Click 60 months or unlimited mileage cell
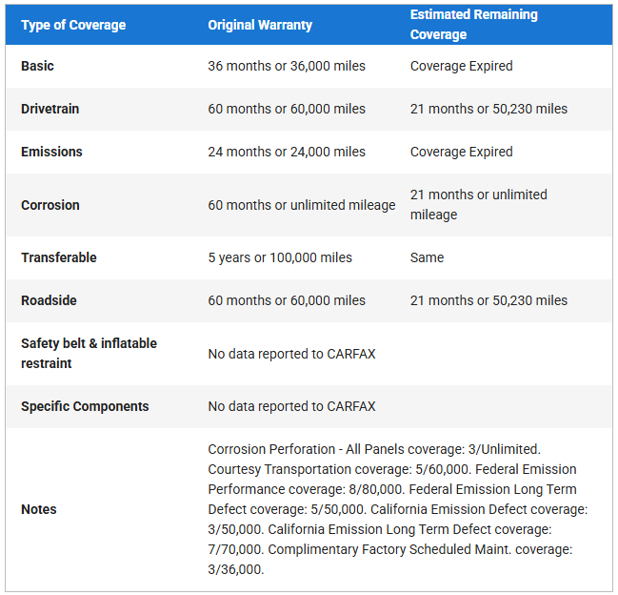The image size is (618, 595). [302, 205]
